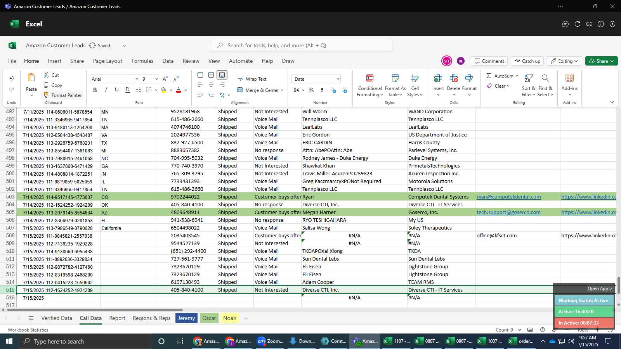Open the notification center on taskbar

click(609, 341)
